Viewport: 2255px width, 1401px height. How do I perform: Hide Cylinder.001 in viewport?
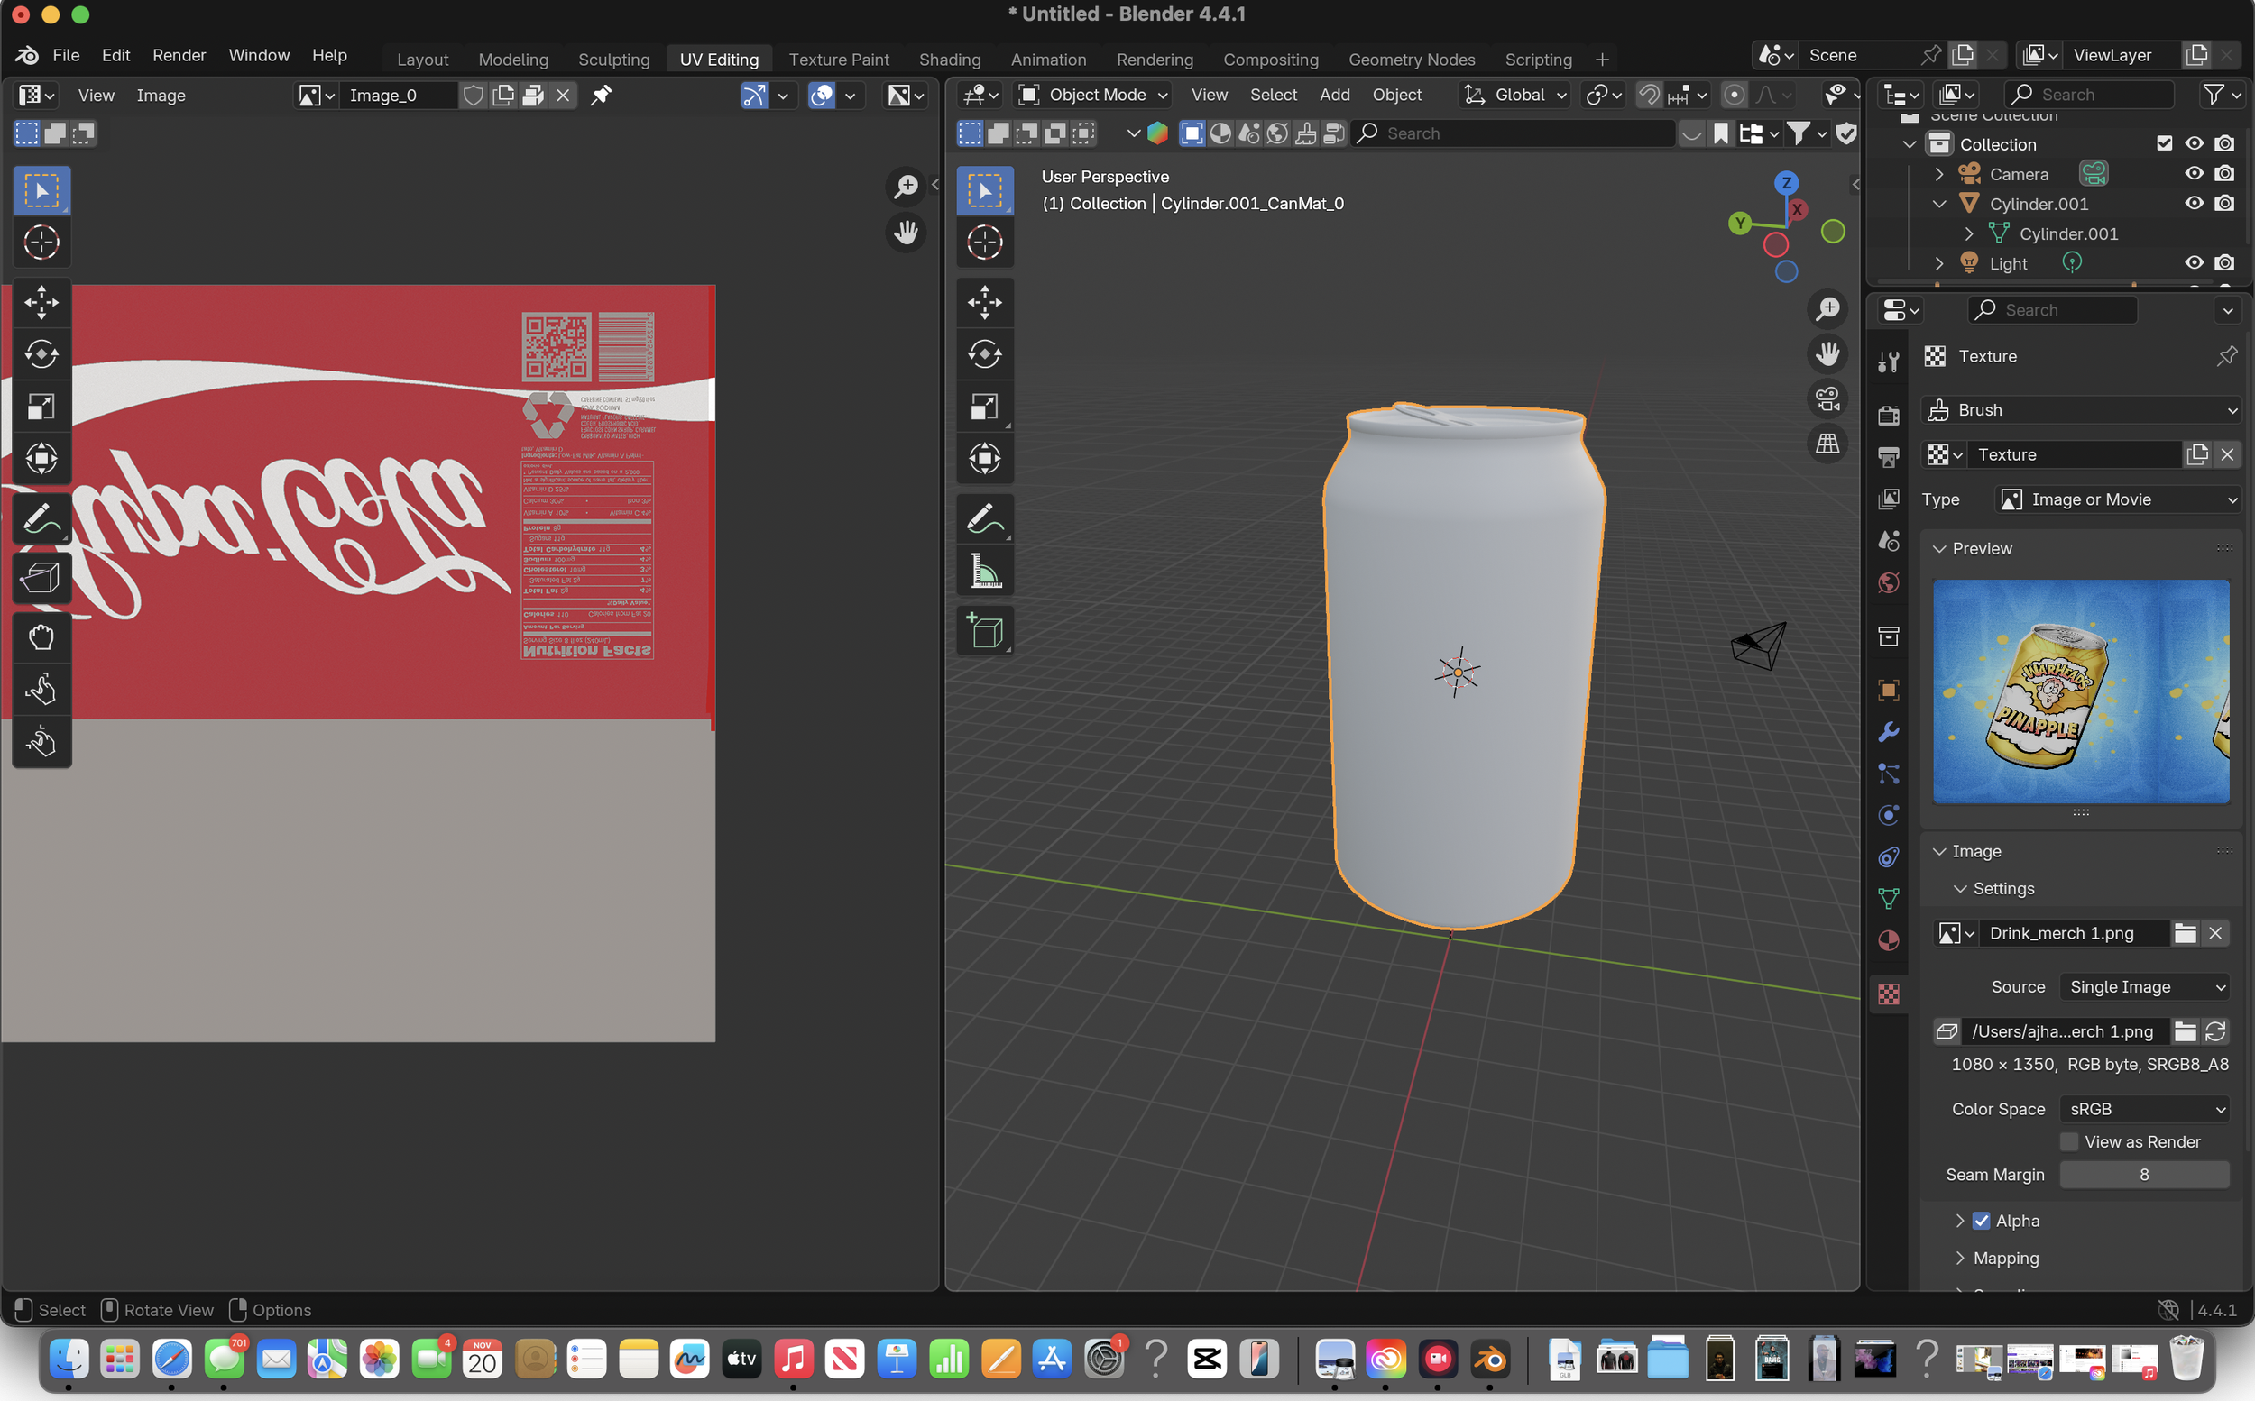(2193, 204)
